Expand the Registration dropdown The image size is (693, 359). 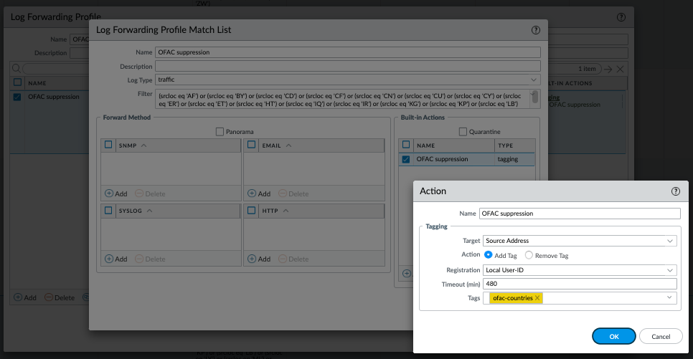point(669,270)
